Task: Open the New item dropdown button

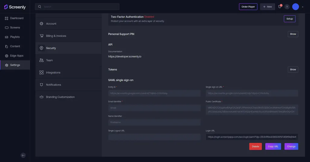Action: 267,7
